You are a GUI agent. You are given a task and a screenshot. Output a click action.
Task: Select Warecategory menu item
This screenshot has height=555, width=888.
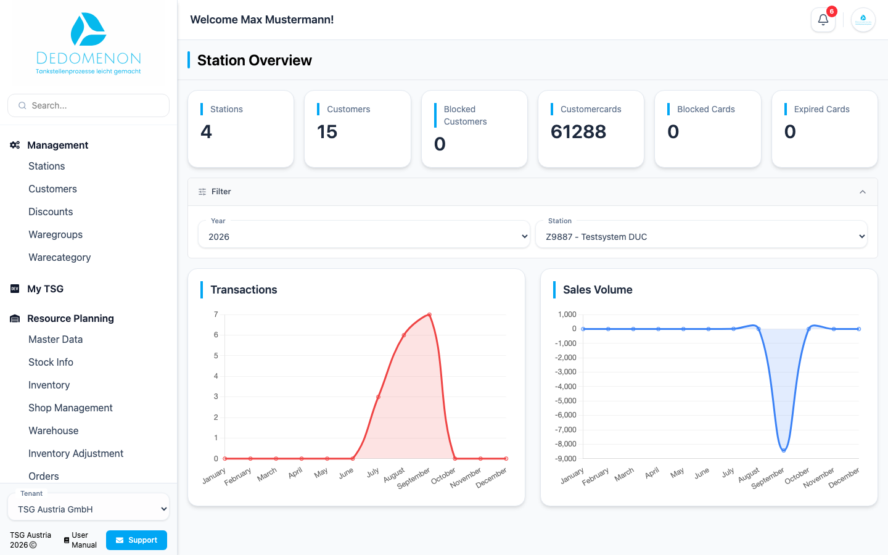(60, 257)
